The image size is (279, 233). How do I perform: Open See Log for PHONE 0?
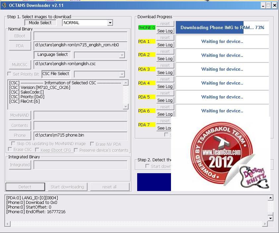[x=165, y=31]
